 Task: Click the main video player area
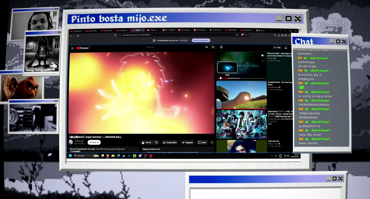pyautogui.click(x=141, y=93)
